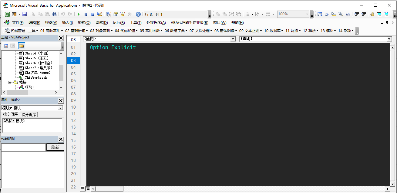Switch to 按字母序 tab
Image resolution: width=397 pixels, height=193 pixels.
(11, 114)
